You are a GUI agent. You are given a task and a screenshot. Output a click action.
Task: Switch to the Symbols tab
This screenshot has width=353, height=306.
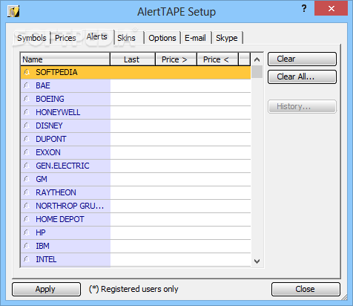click(x=32, y=38)
